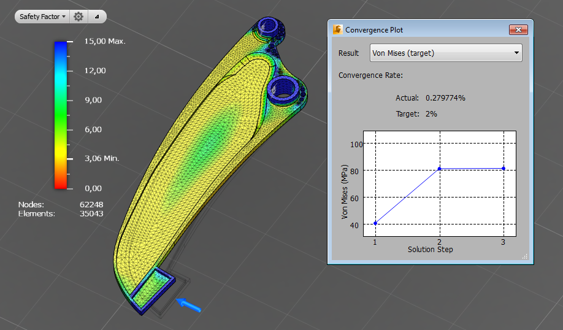The image size is (563, 330).
Task: Click the 12,00 legend value
Action: [x=95, y=71]
